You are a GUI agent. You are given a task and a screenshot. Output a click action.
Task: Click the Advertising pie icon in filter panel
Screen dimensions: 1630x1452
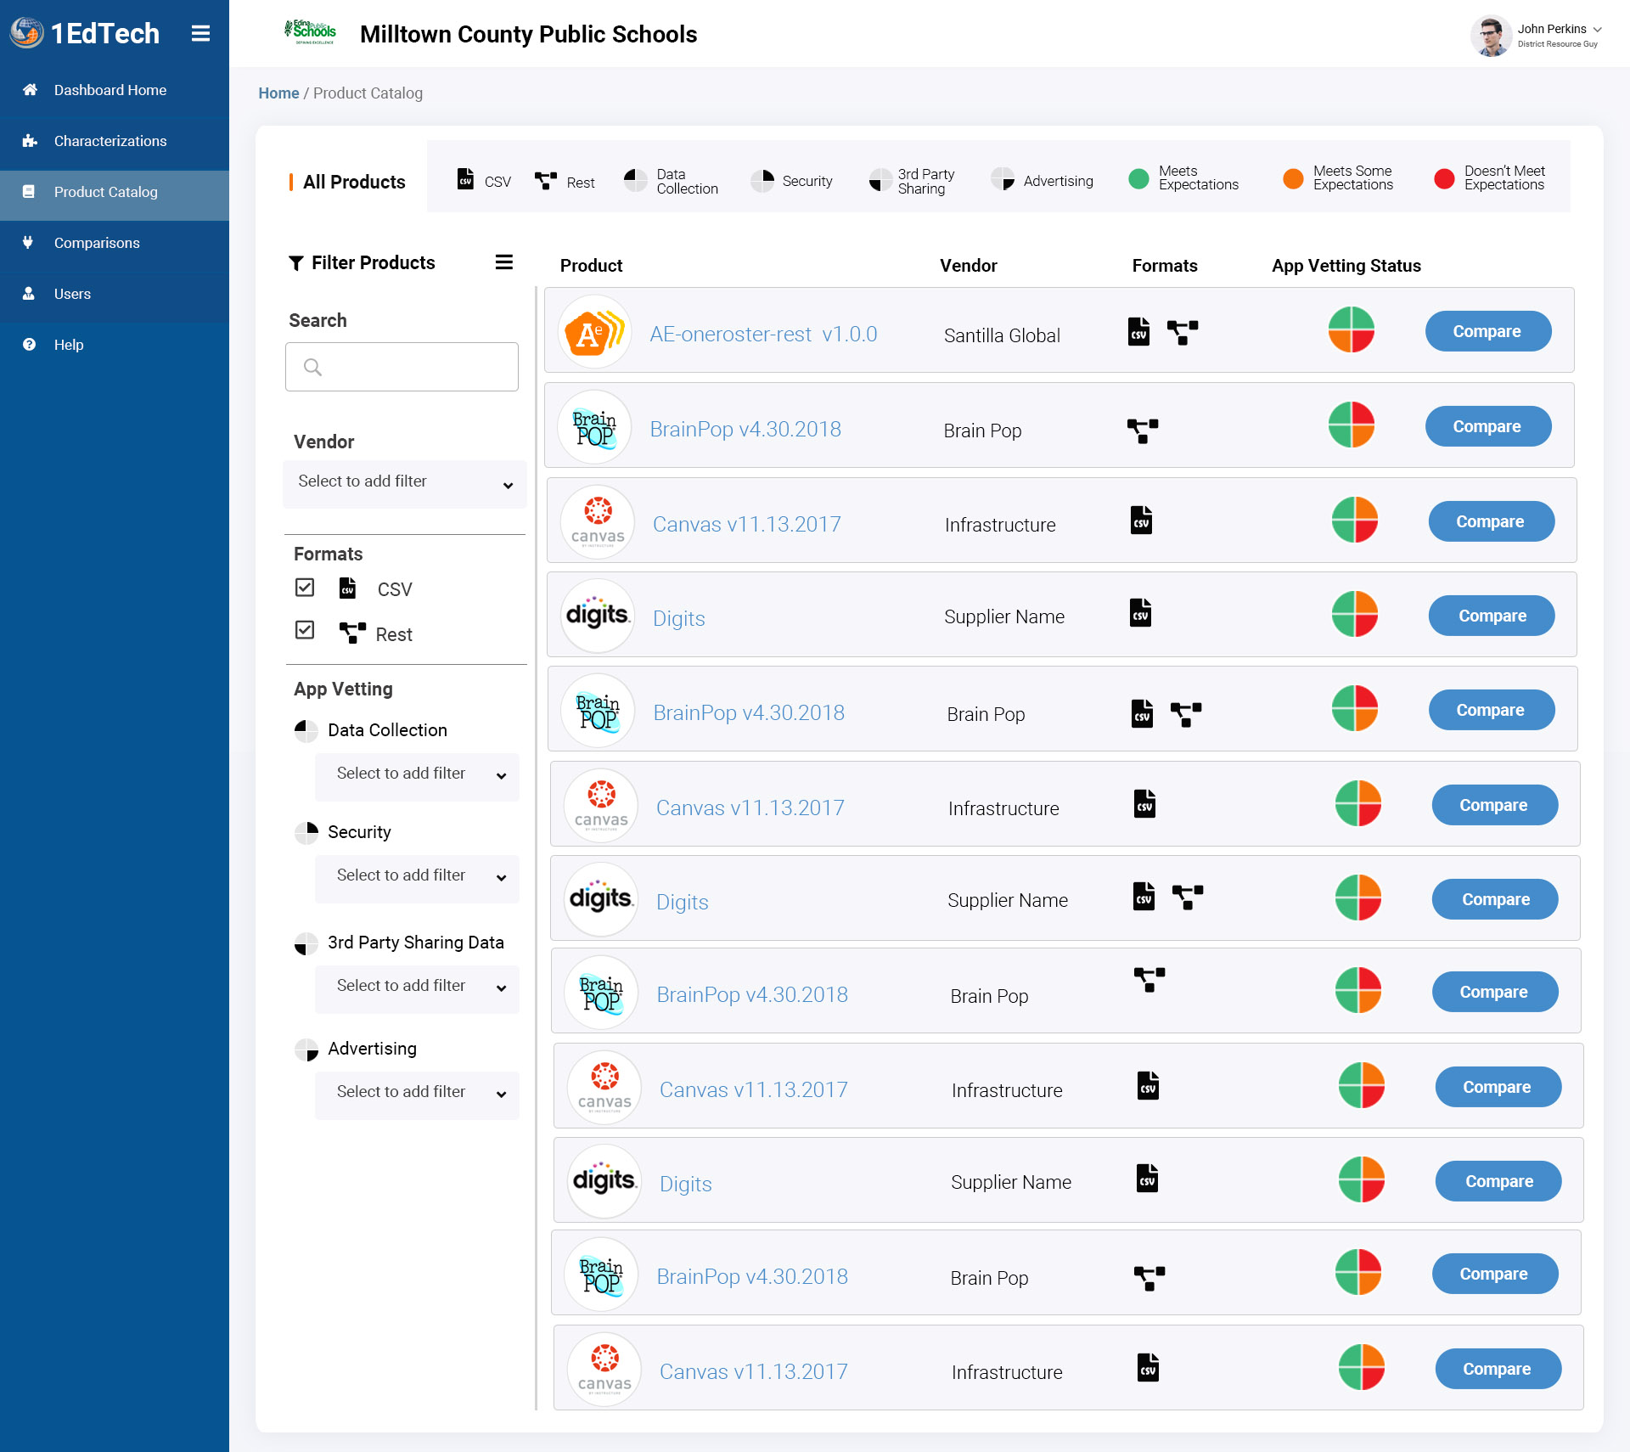tap(306, 1050)
